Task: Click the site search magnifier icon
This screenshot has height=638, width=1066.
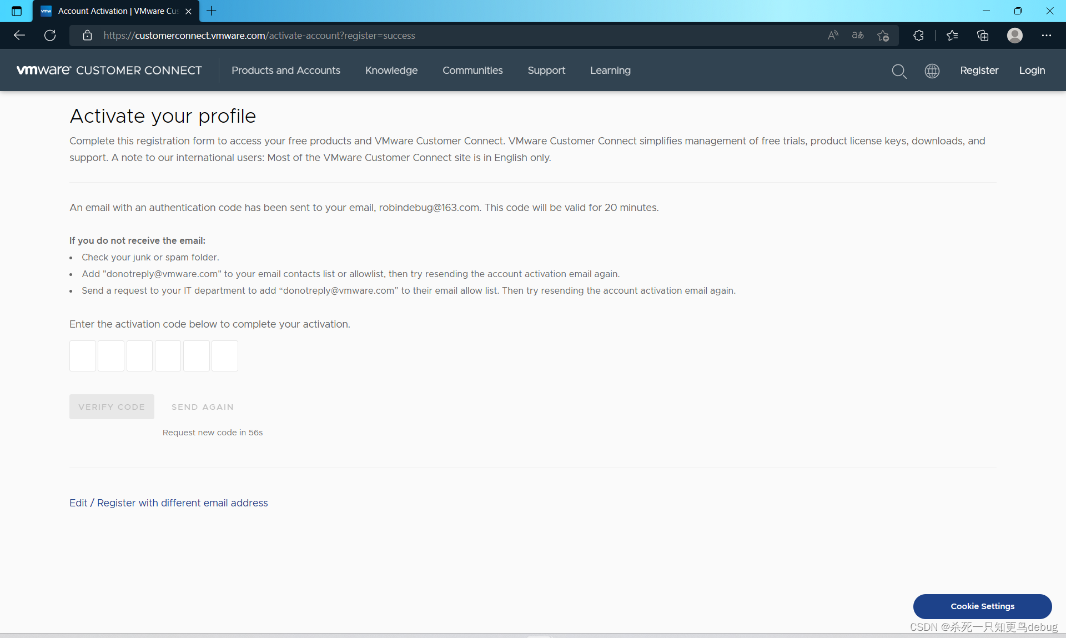Action: (x=899, y=71)
